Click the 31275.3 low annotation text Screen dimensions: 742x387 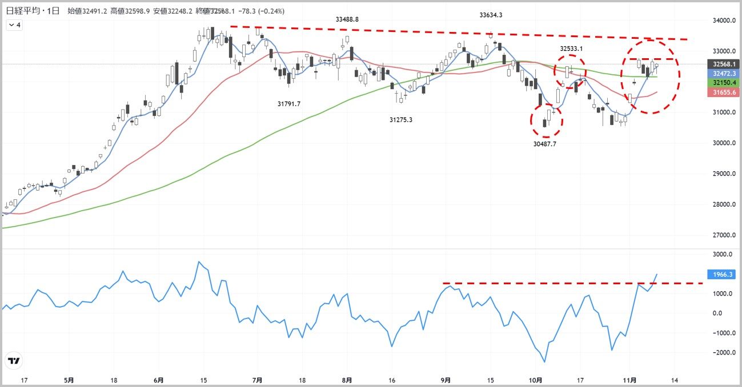point(401,120)
